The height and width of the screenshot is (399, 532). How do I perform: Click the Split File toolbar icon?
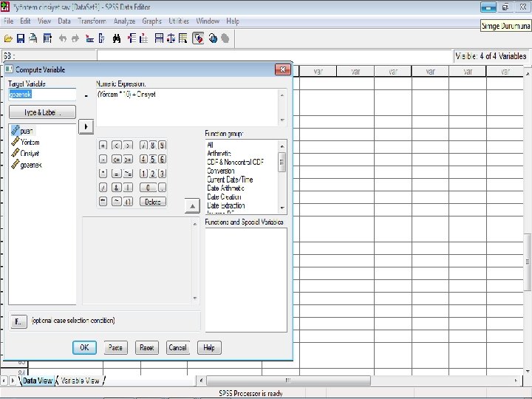coord(159,38)
